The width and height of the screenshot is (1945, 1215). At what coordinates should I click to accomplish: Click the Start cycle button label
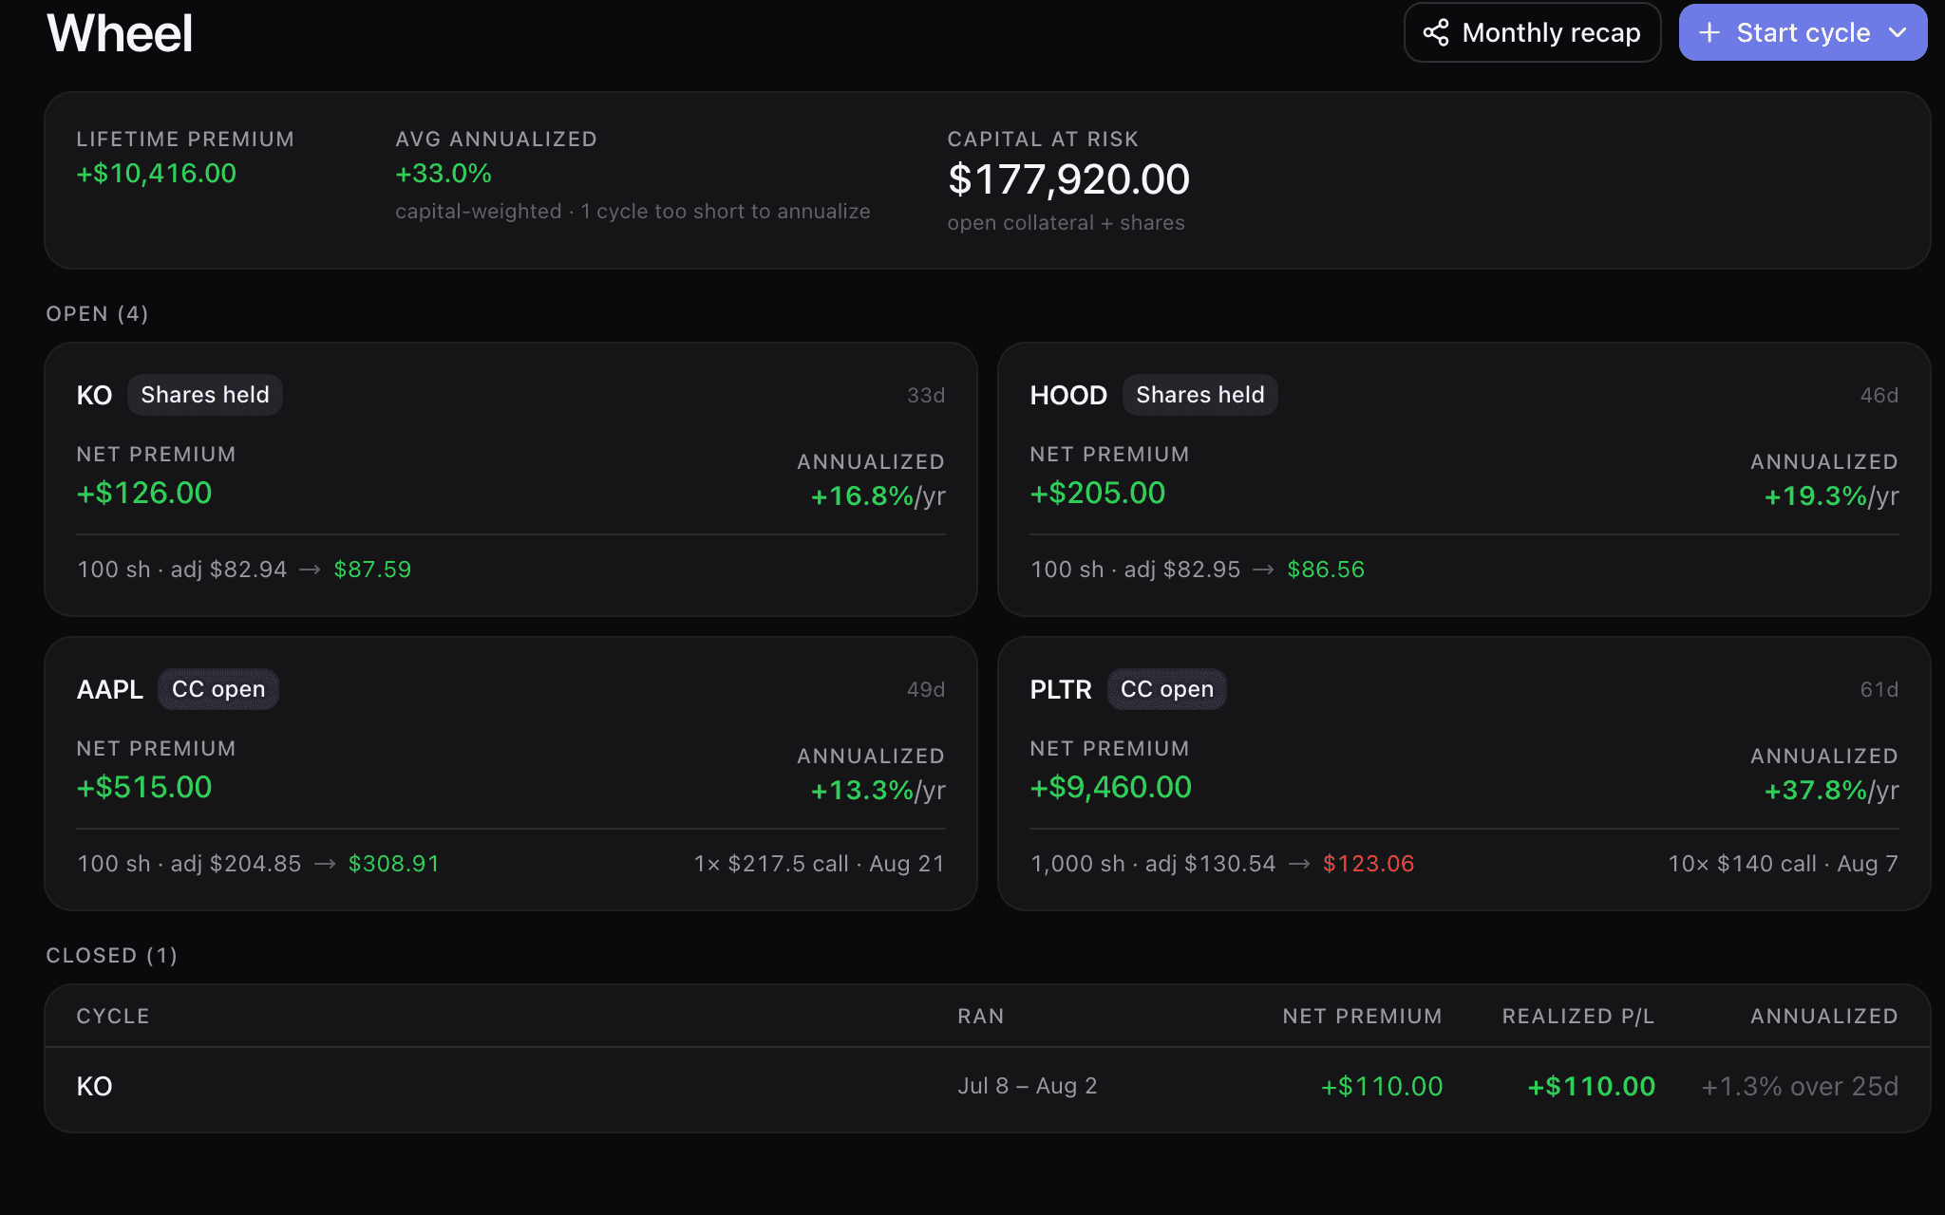(1803, 32)
